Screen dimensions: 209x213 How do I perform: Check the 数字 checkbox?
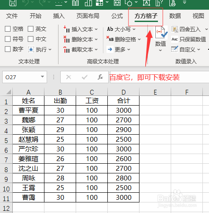coord(7,49)
